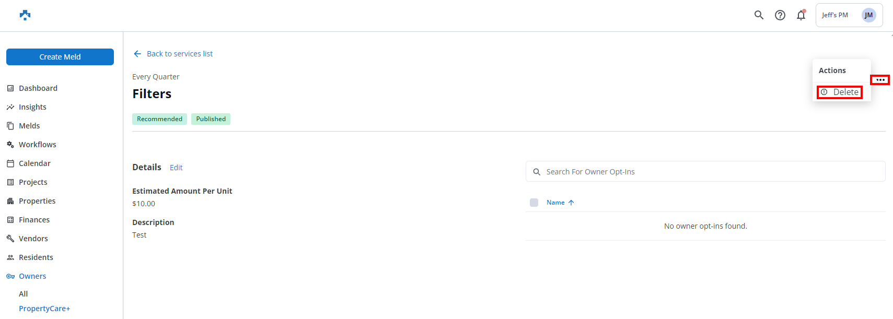
Task: Click the Create Meld button
Action: 60,57
